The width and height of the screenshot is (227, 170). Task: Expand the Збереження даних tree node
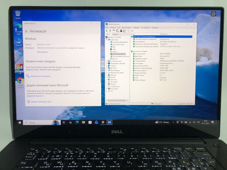(x=107, y=73)
